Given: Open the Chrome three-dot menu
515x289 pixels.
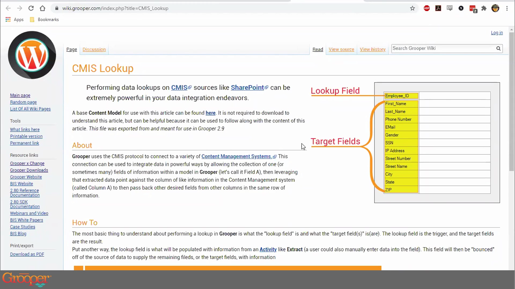Looking at the screenshot, I should 507,8.
